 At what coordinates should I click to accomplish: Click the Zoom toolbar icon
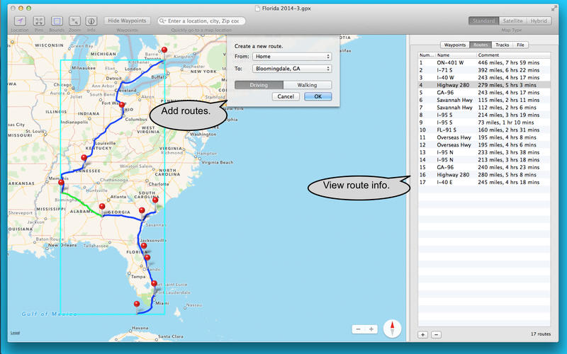(x=74, y=21)
